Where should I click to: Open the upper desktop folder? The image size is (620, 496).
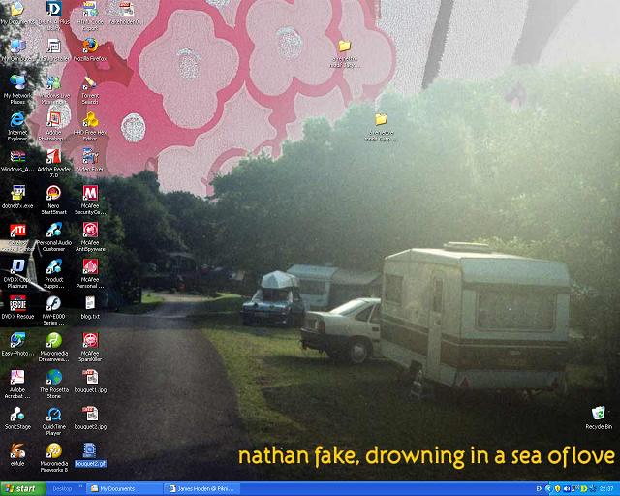[345, 53]
